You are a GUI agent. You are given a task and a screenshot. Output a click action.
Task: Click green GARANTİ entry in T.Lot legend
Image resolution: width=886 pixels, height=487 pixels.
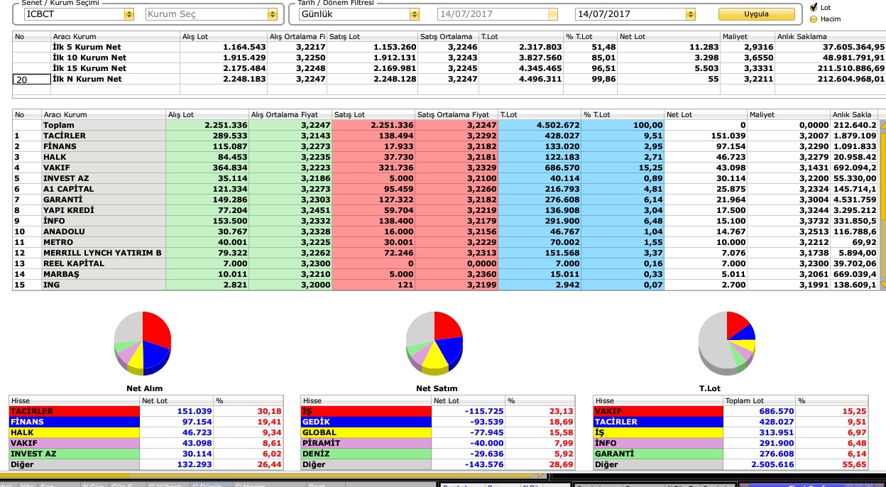click(x=659, y=454)
